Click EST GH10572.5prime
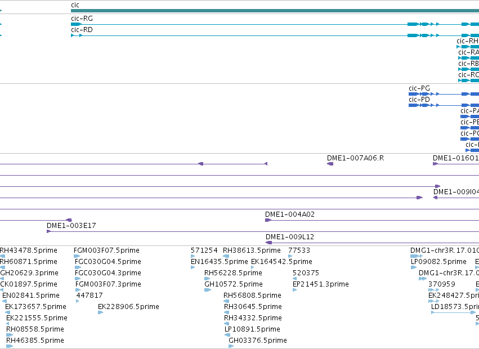This screenshot has height=349, width=479. (x=234, y=284)
